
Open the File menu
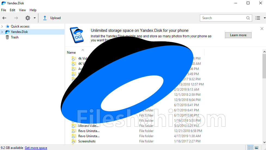4,10
